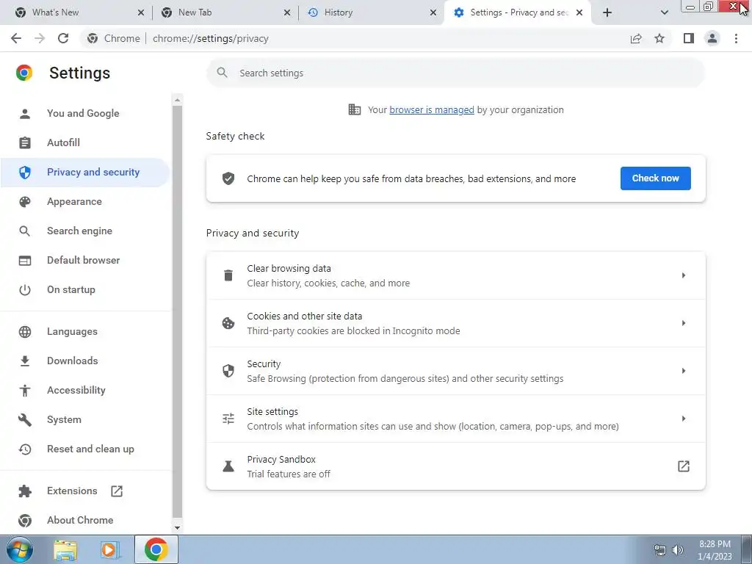This screenshot has height=564, width=752.
Task: Share this page icon in address bar
Action: [x=636, y=38]
